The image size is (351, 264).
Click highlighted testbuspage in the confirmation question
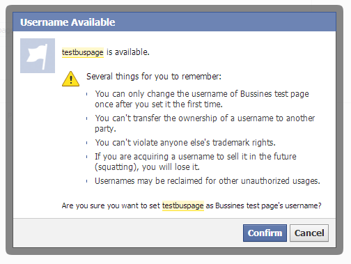183,205
